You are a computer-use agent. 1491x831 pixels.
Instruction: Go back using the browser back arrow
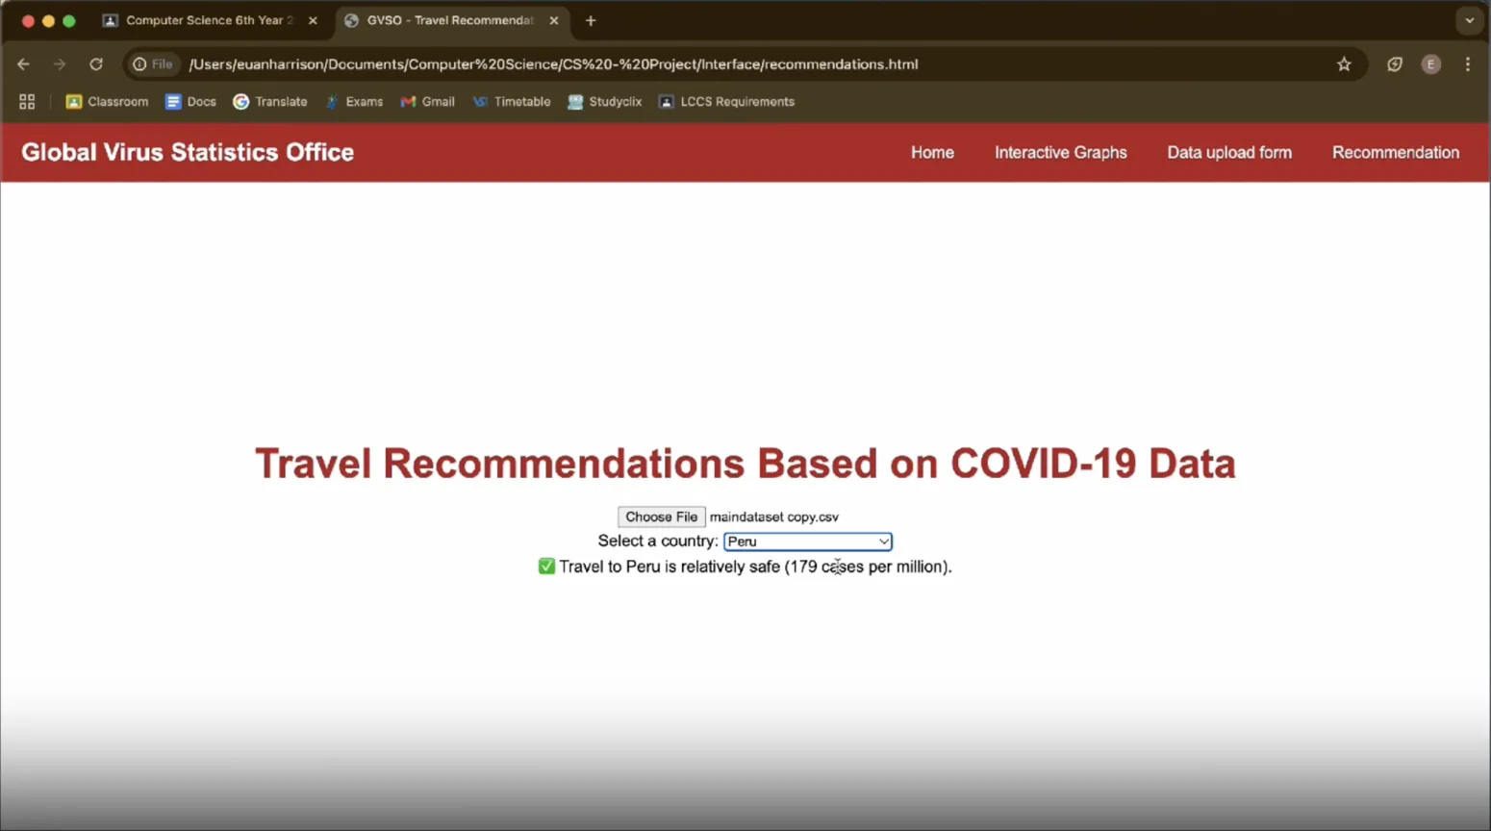tap(24, 64)
